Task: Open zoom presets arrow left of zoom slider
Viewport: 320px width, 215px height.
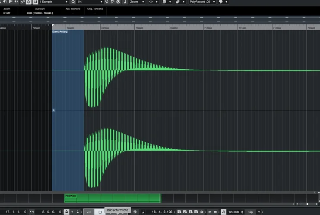Action: click(x=297, y=204)
